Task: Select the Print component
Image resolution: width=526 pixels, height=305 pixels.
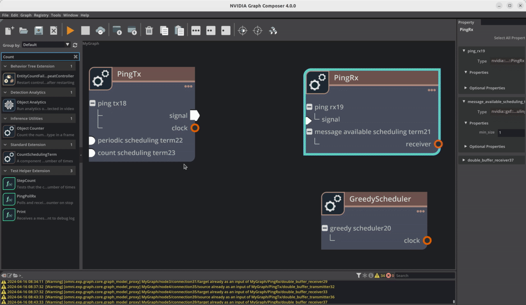Action: [39, 215]
